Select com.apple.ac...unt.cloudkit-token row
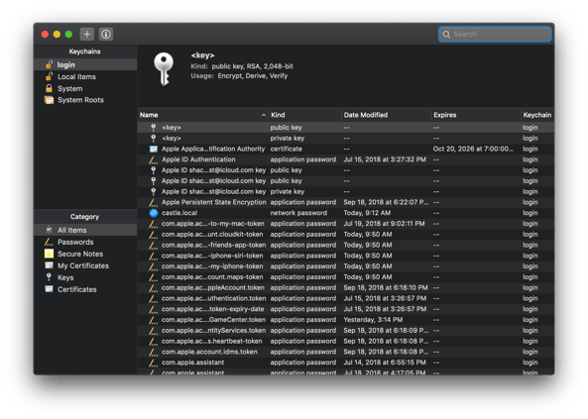 pyautogui.click(x=346, y=234)
